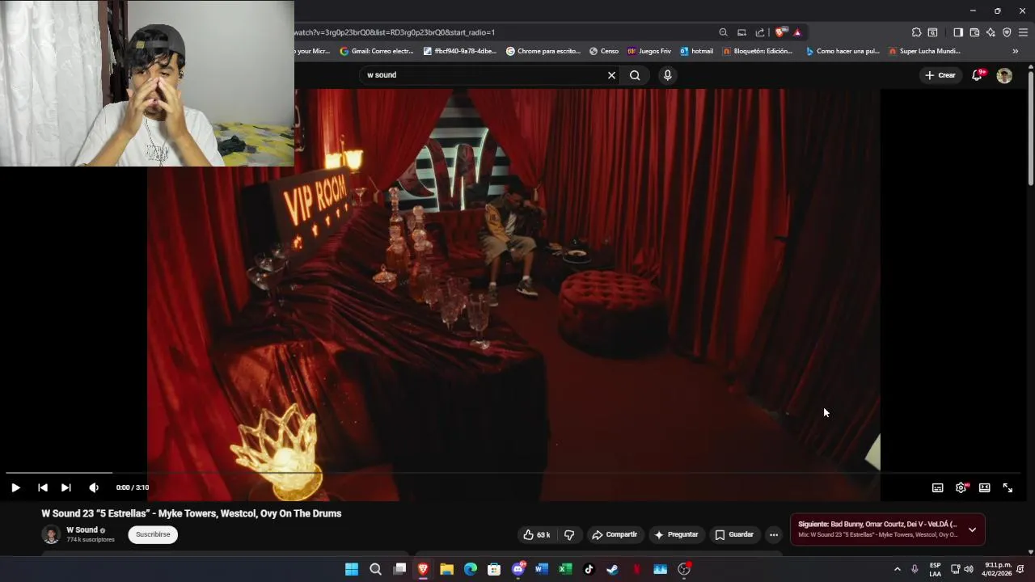Click the cast/media icon in address bar
Viewport: 1035px width, 582px height.
coord(741,32)
